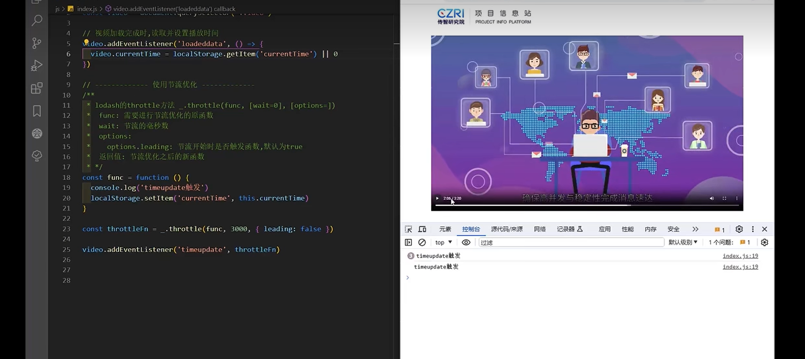Toggle the device toolbar emulation mode
Viewport: 805px width, 359px height.
[x=422, y=229]
